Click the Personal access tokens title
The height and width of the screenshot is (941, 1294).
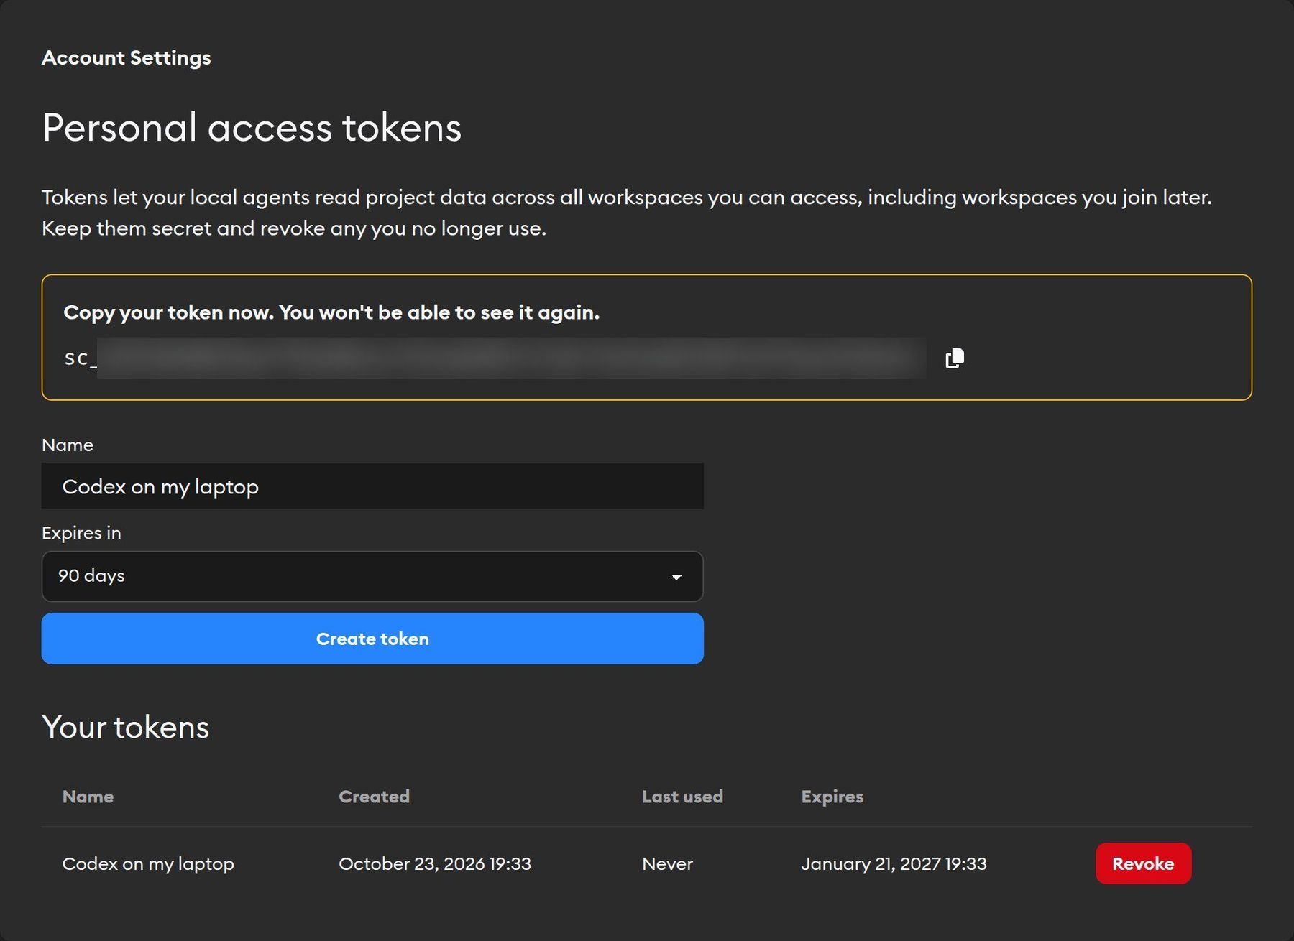click(x=252, y=128)
